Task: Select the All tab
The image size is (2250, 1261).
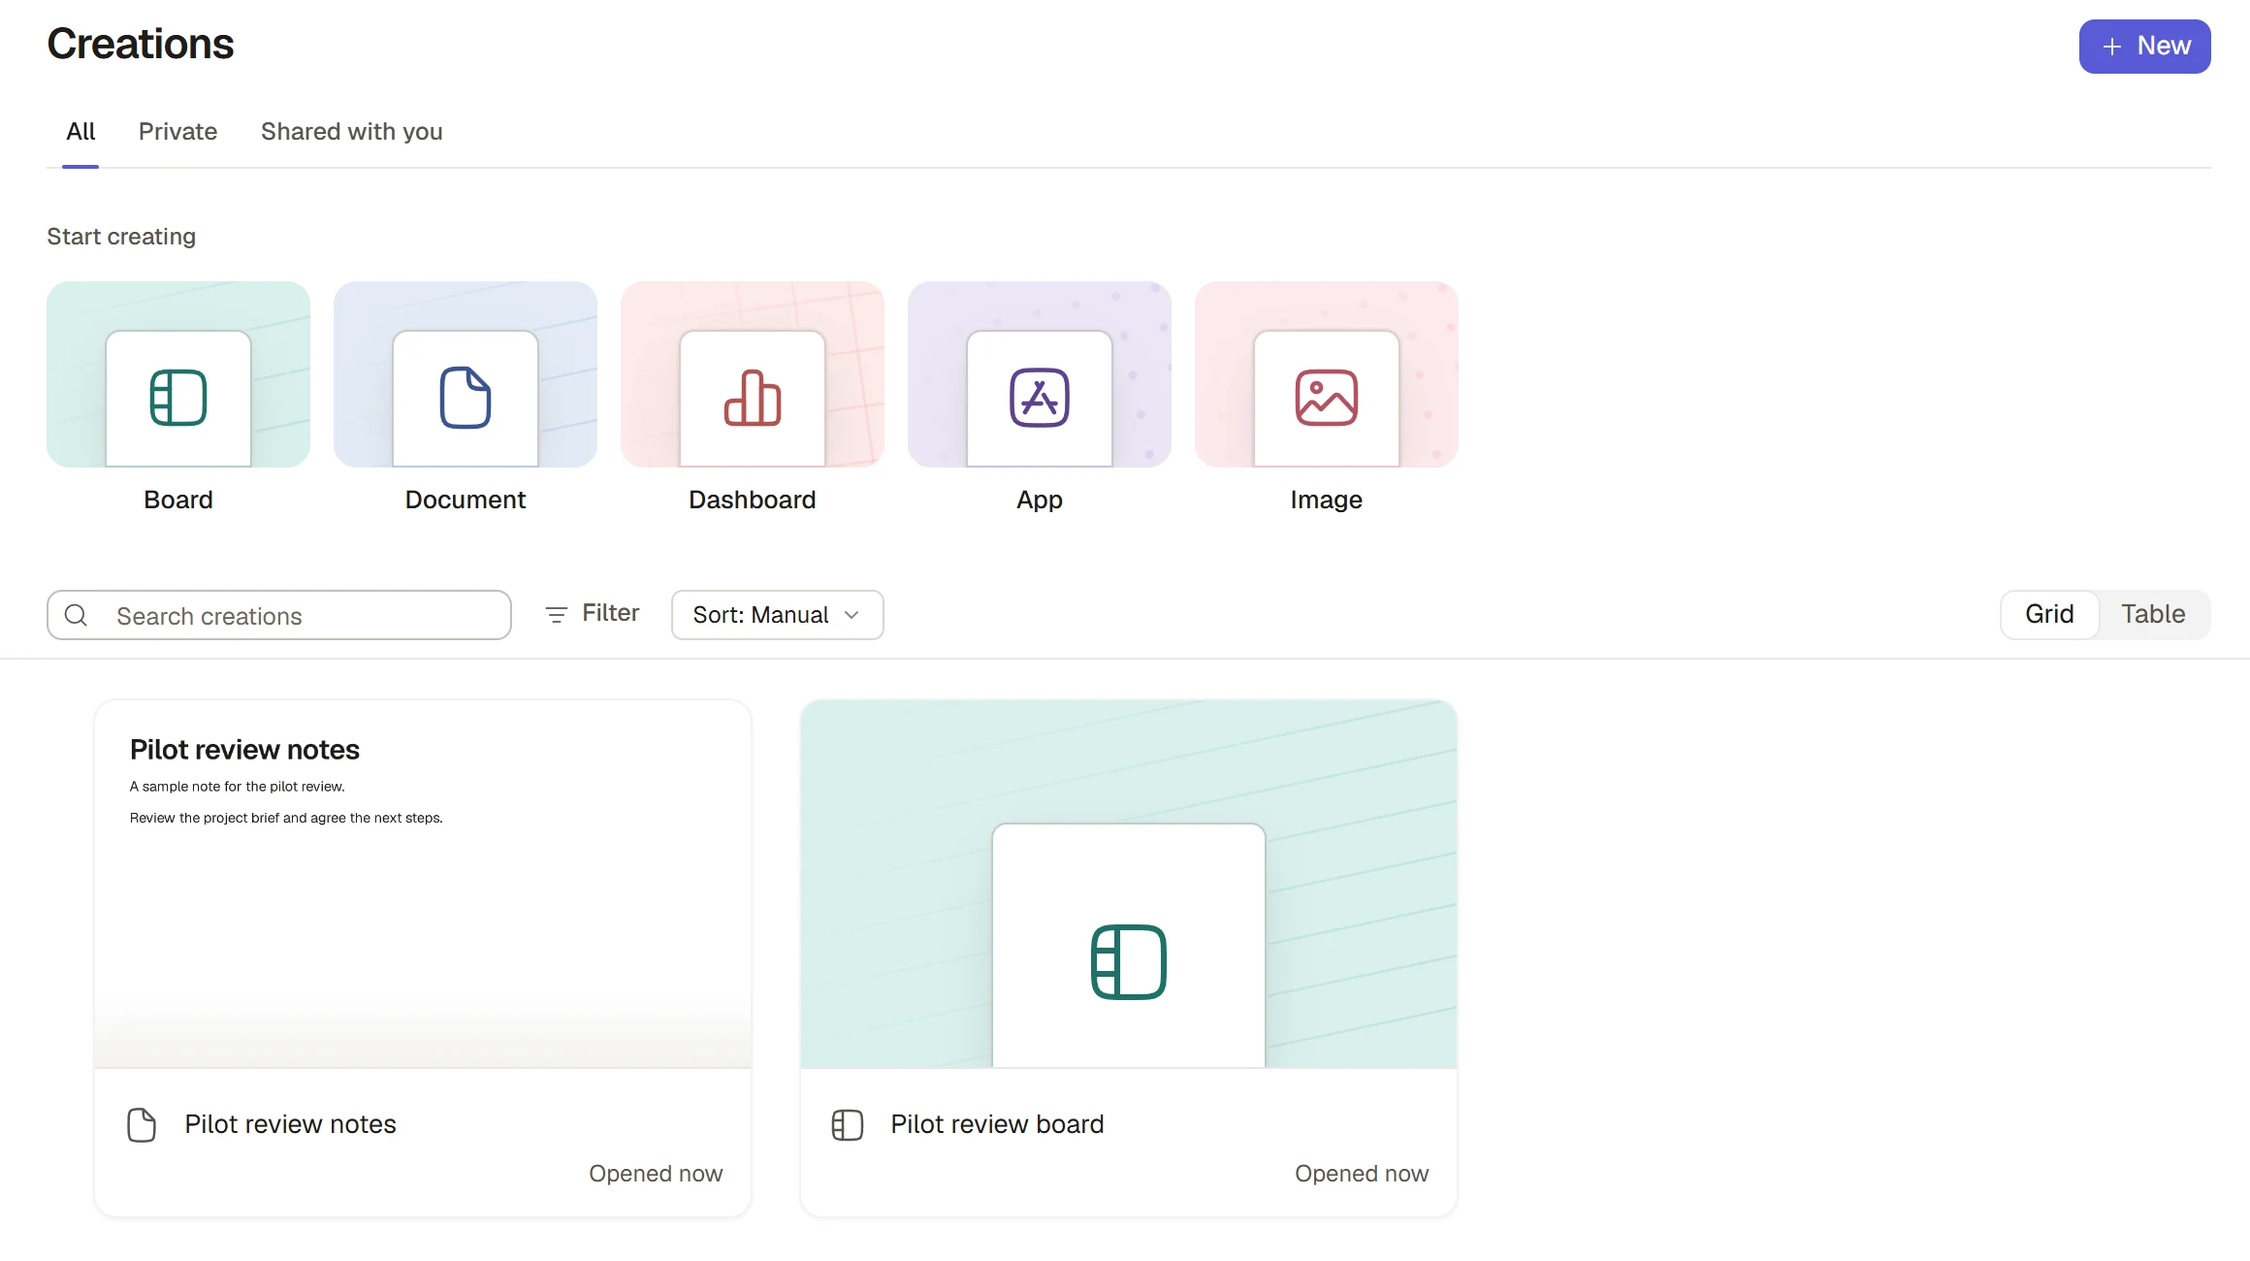Action: (x=80, y=132)
